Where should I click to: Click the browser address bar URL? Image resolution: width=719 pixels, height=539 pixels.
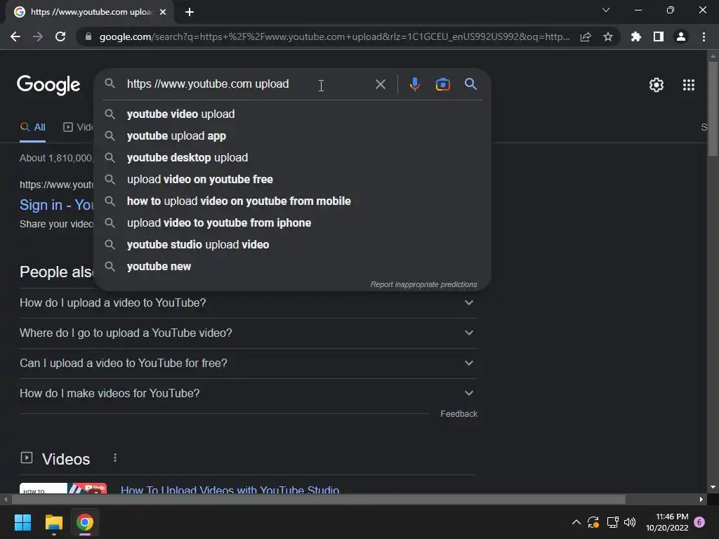tap(335, 36)
